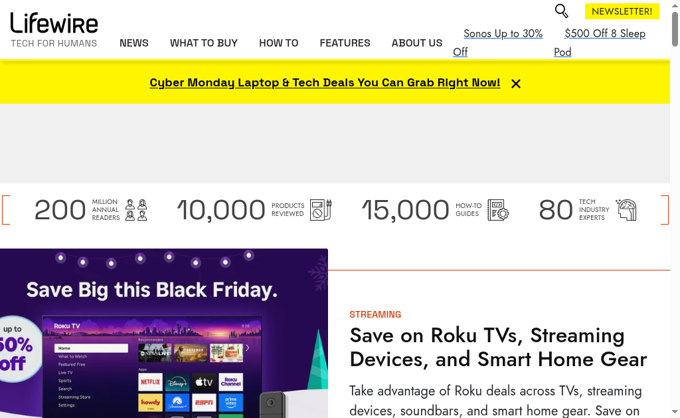This screenshot has height=418, width=680.
Task: Open the Roku Black Friday image
Action: point(164,333)
